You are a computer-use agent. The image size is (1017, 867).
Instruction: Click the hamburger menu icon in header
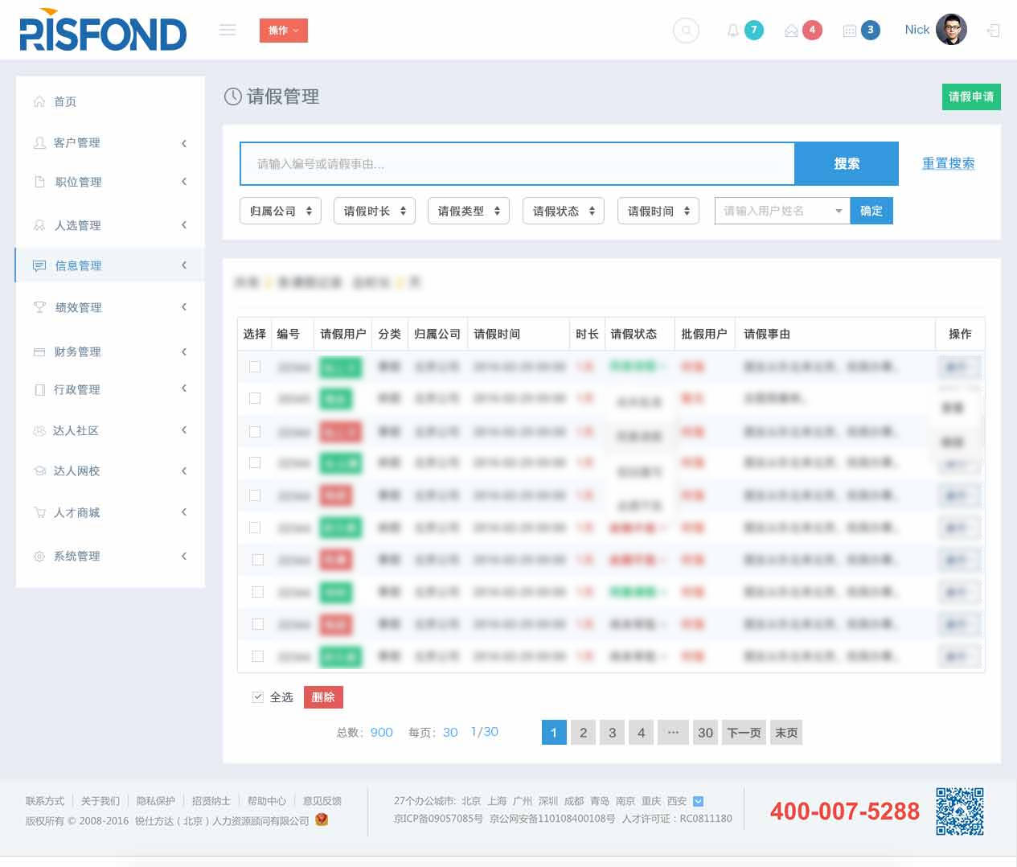(228, 30)
